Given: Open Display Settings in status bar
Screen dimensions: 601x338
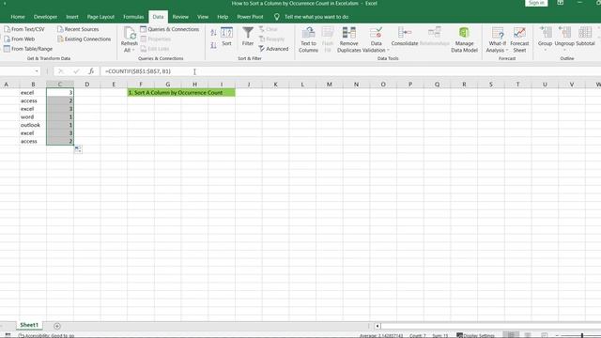Looking at the screenshot, I should (x=474, y=336).
